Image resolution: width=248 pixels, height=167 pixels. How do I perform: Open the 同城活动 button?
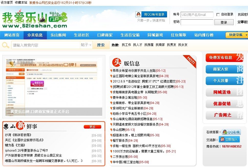coord(224,92)
